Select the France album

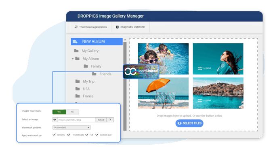coord(88,96)
